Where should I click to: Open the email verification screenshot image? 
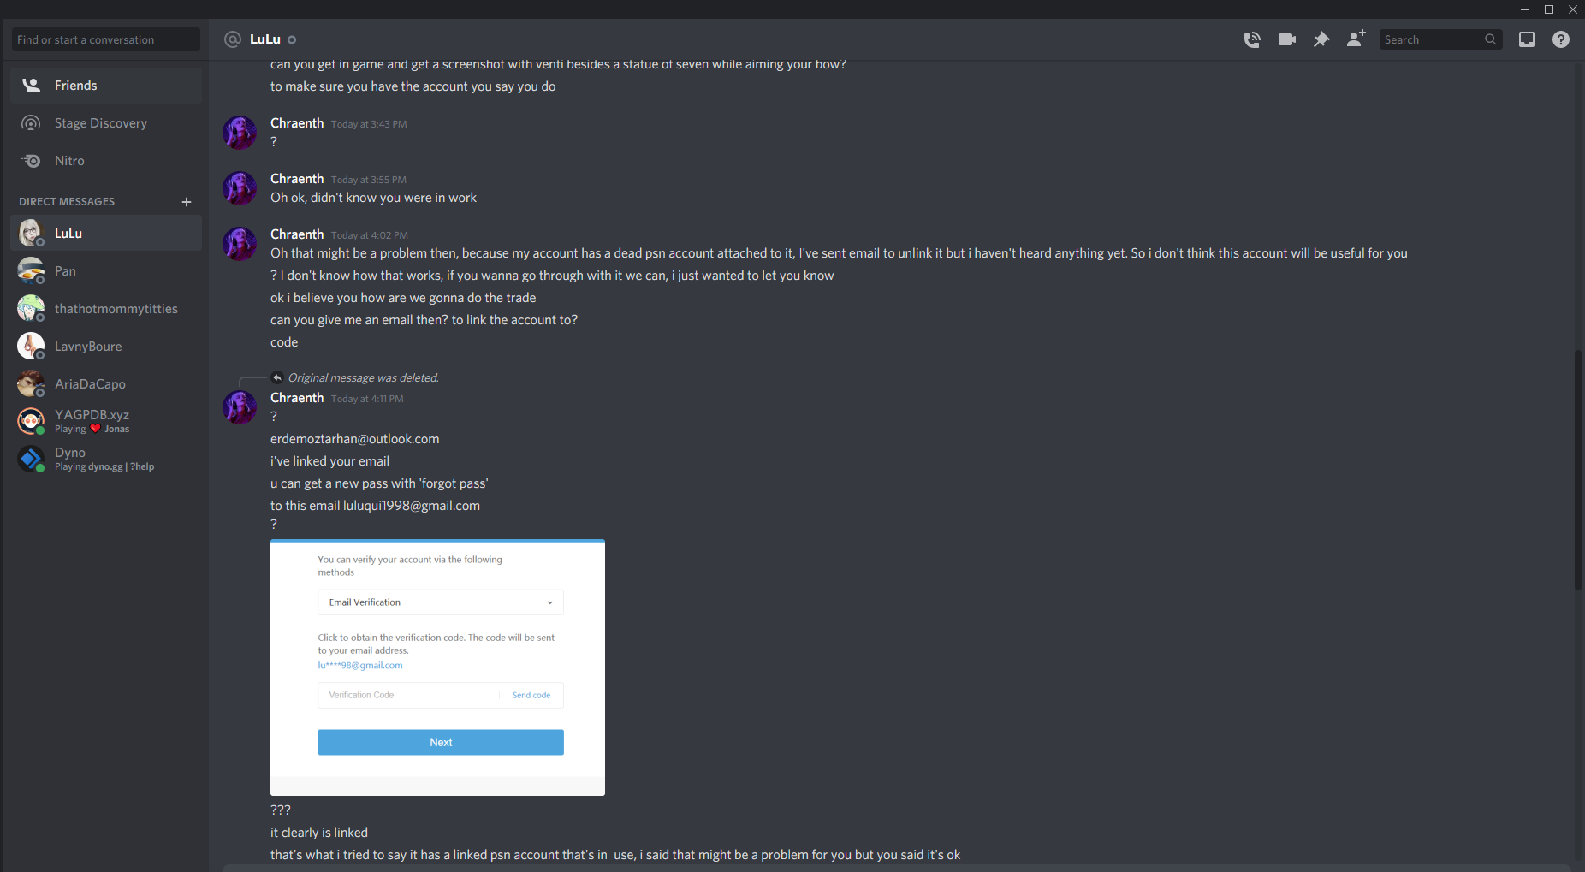[x=437, y=667]
